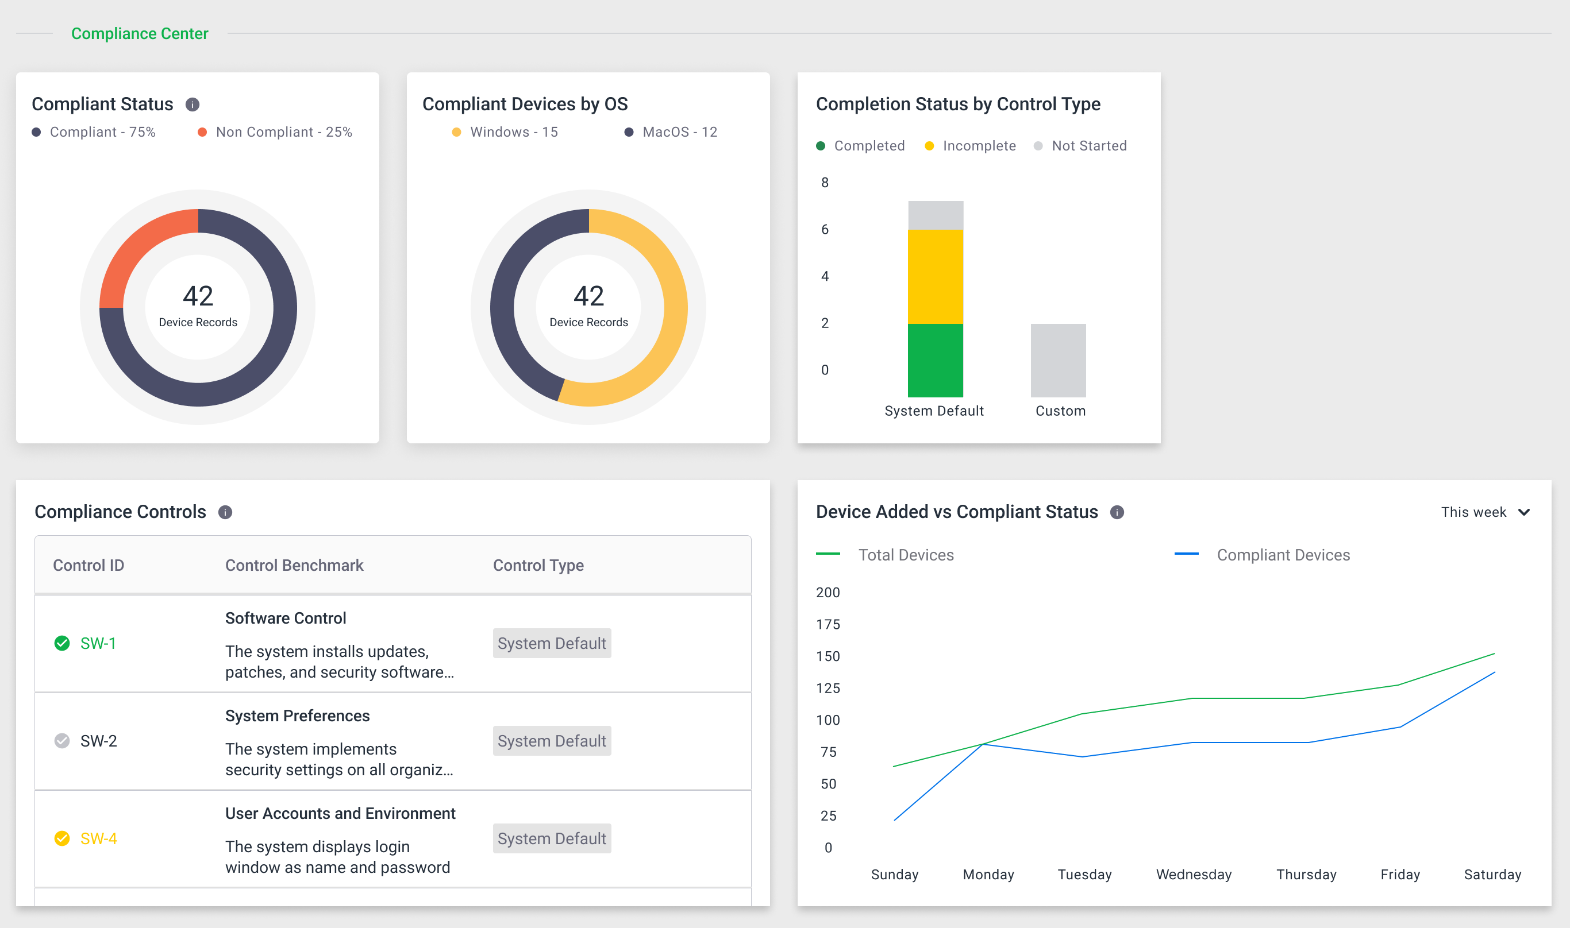Screen dimensions: 1570x928
Task: Click the Control Type column header
Action: click(538, 565)
